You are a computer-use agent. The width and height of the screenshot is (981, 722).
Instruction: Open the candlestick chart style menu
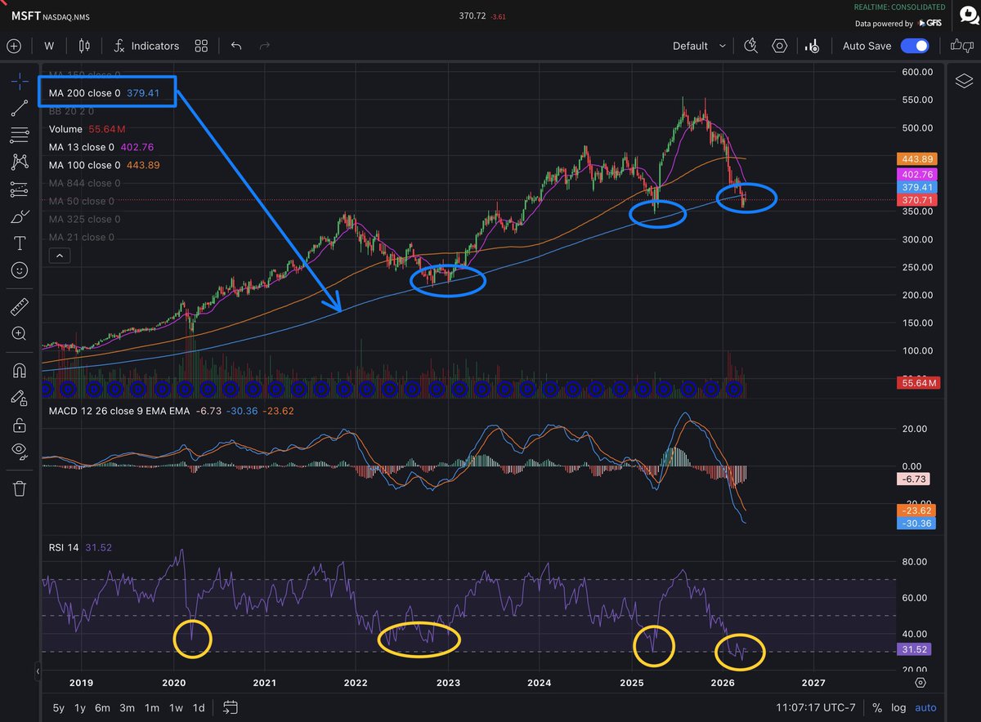(x=85, y=46)
